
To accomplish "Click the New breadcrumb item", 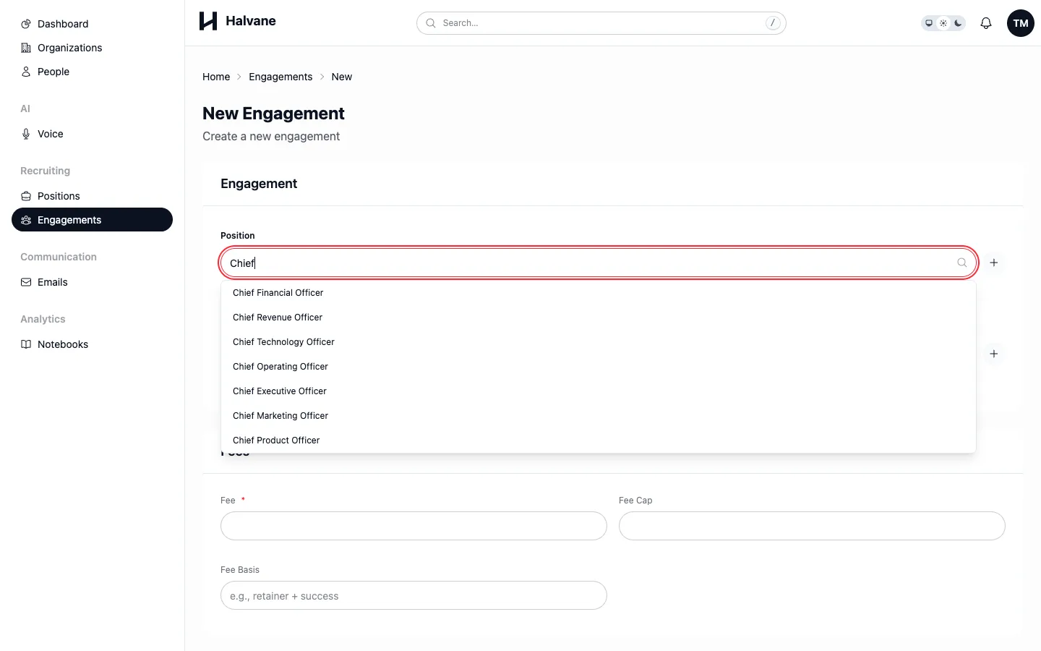I will pos(342,77).
